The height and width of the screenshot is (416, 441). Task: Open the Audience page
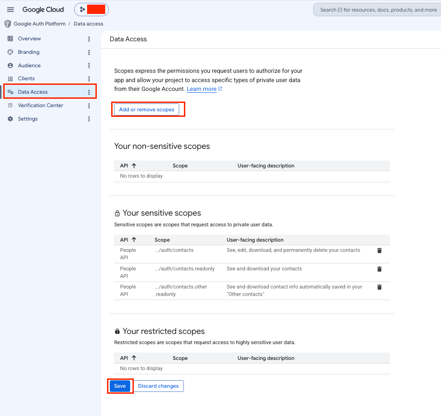pos(29,65)
